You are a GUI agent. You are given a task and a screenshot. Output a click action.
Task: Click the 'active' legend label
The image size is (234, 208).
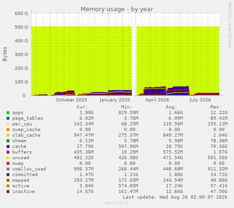(x=21, y=186)
